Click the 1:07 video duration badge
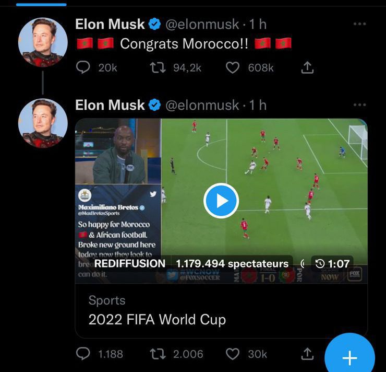Image resolution: width=386 pixels, height=372 pixels. [x=332, y=264]
